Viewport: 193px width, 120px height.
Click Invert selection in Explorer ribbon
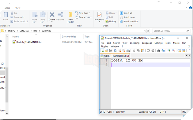point(129,21)
